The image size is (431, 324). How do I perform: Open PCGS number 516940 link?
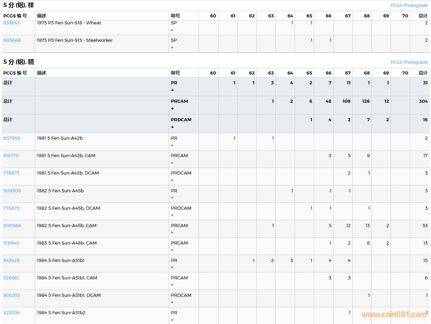(11, 243)
